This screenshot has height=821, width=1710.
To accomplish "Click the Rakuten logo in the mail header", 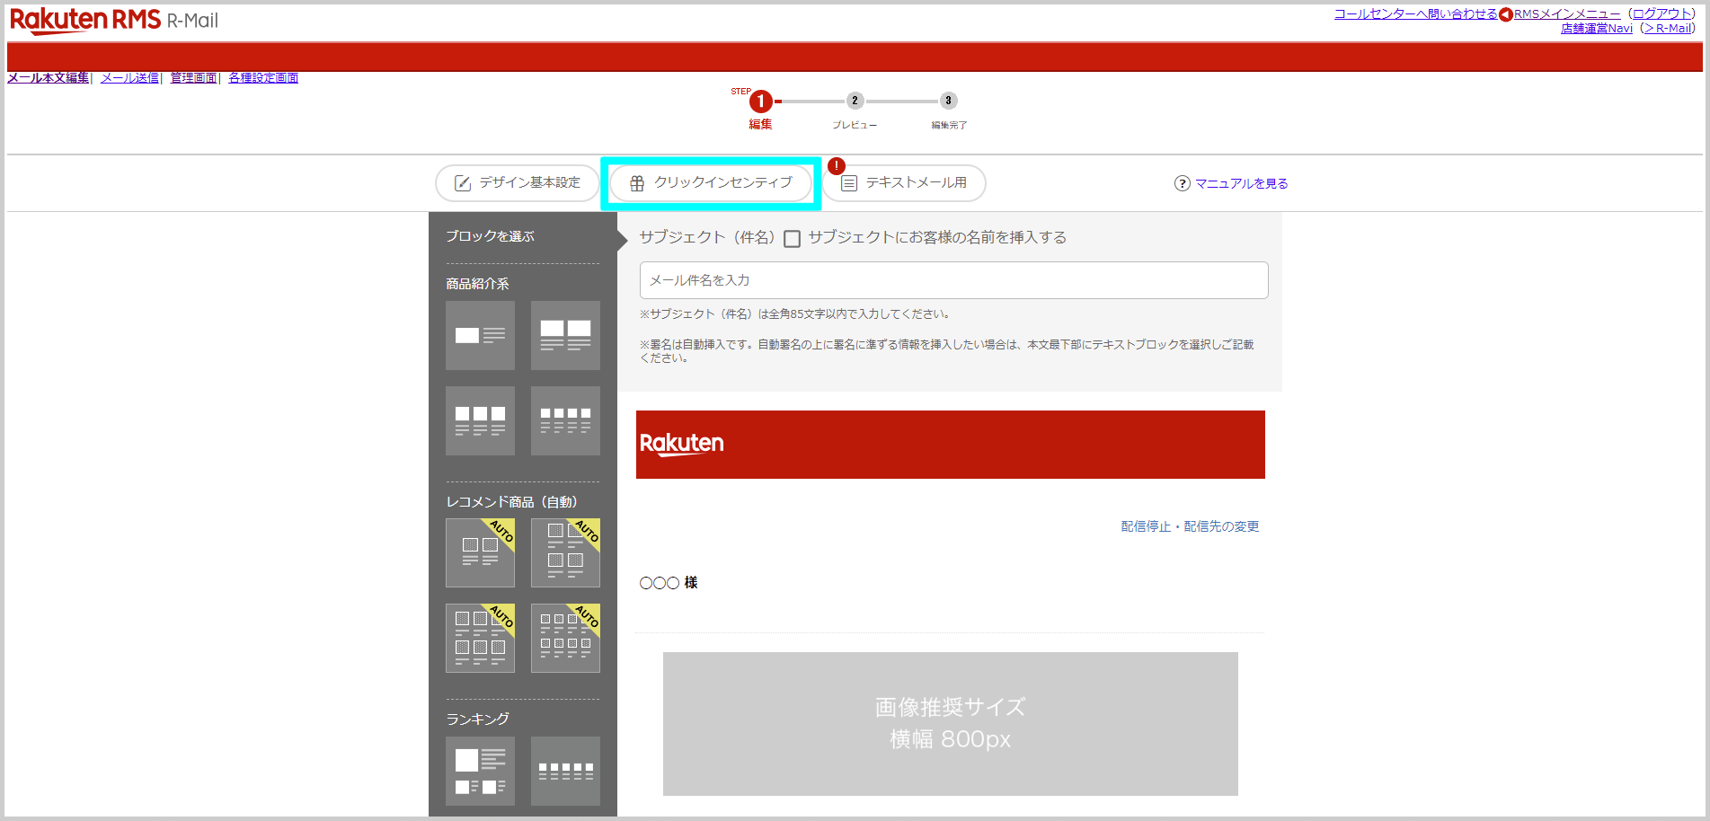I will 682,444.
